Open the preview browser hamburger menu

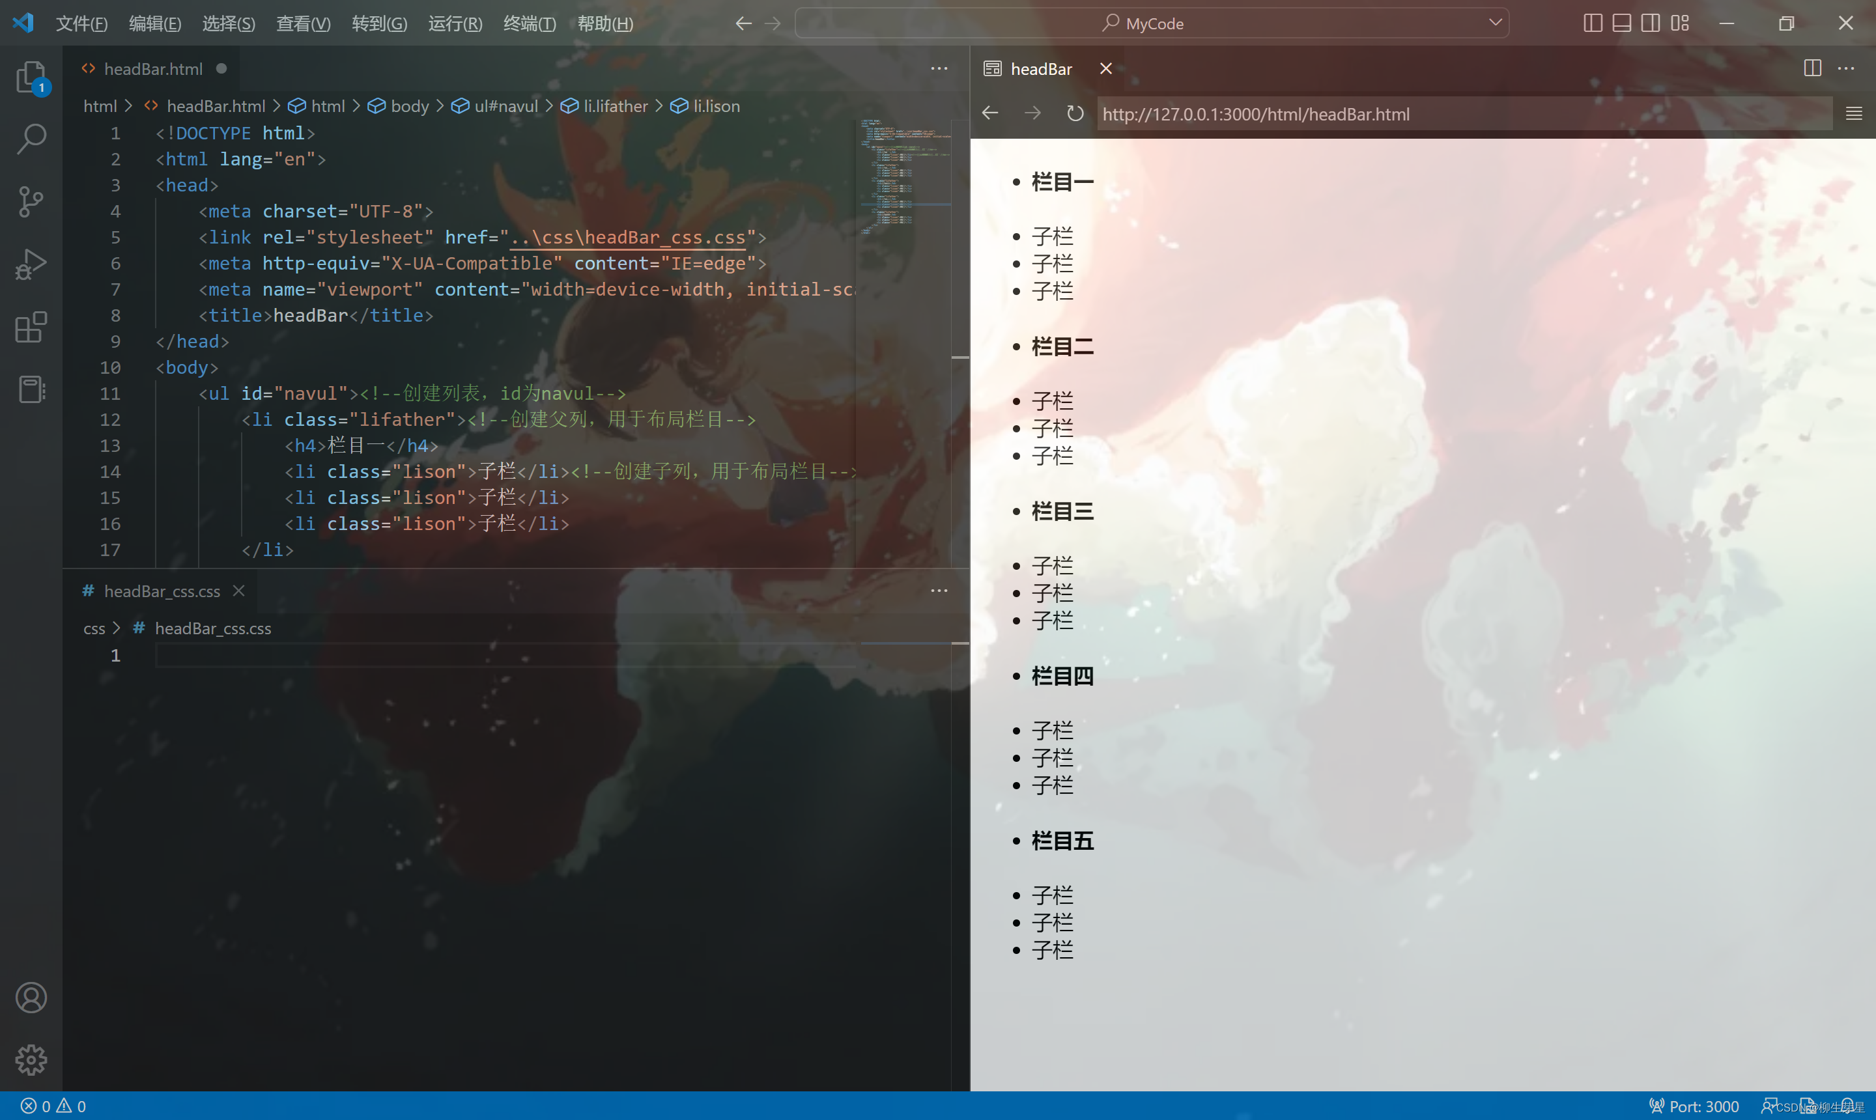1854,113
